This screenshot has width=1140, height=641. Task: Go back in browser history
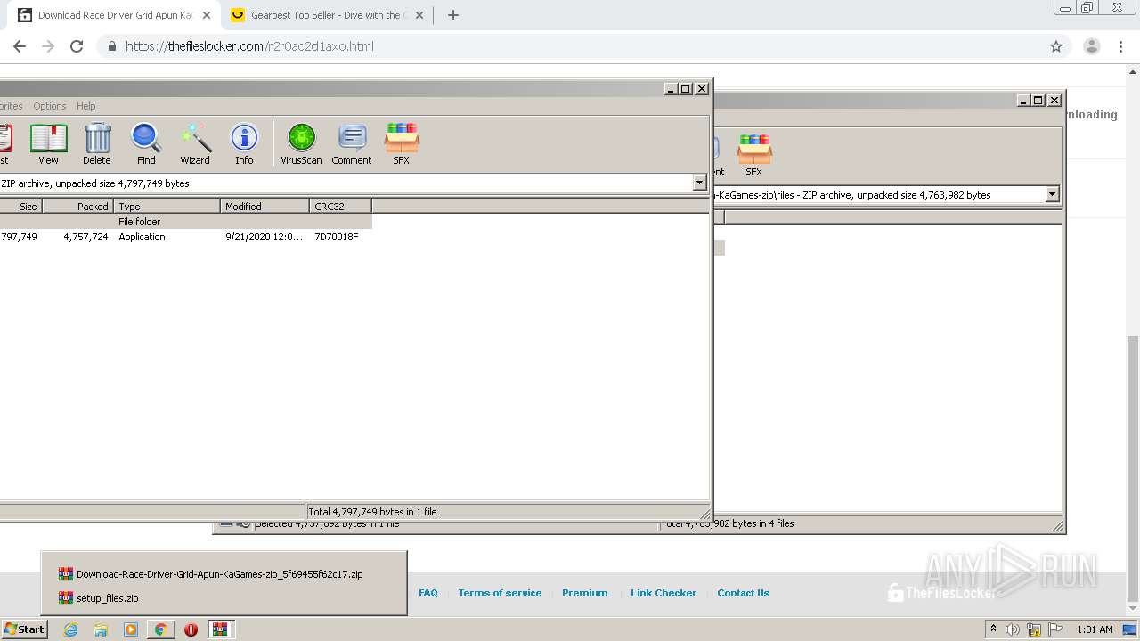20,46
